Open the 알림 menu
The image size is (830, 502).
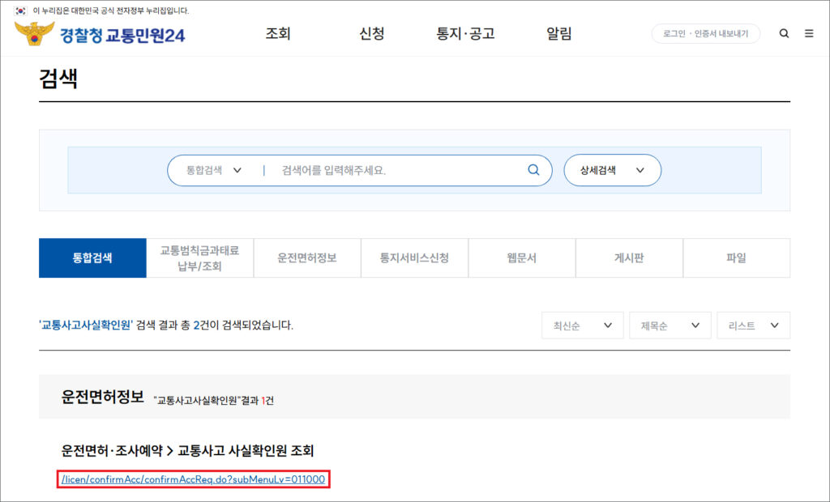(558, 34)
